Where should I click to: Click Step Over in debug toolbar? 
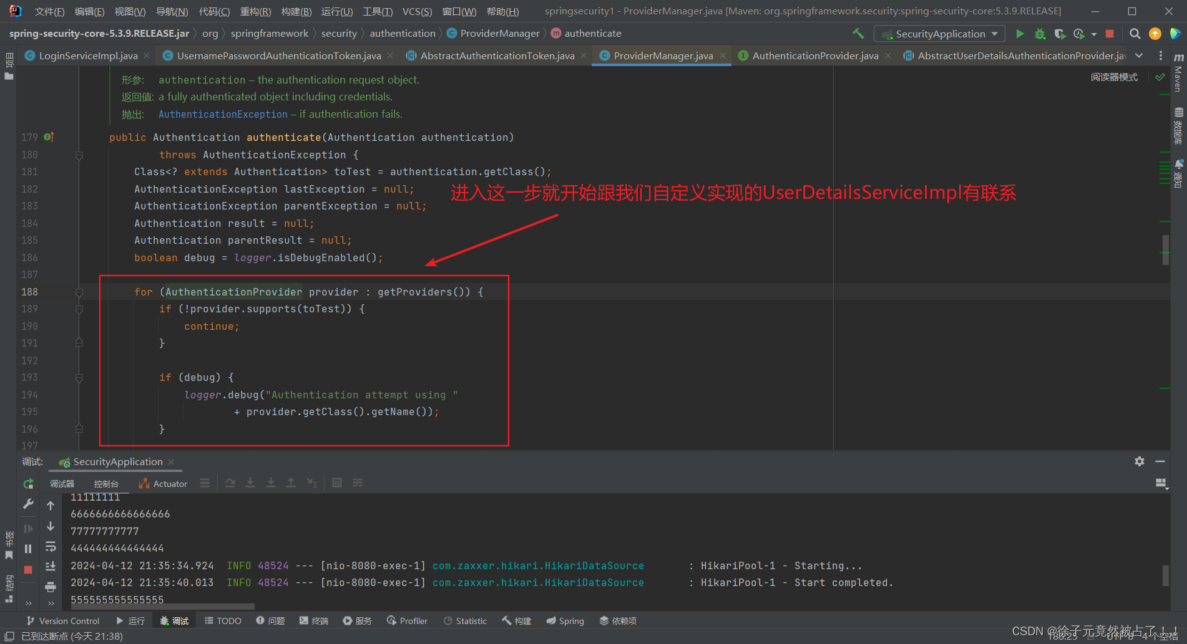(x=230, y=483)
